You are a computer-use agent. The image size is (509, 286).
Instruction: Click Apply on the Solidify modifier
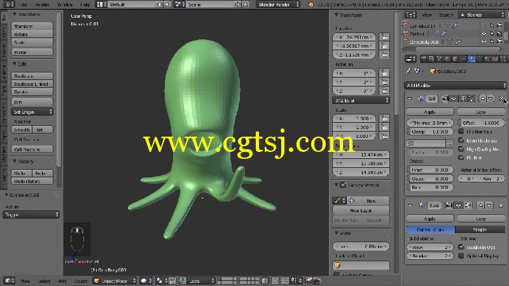pos(430,112)
